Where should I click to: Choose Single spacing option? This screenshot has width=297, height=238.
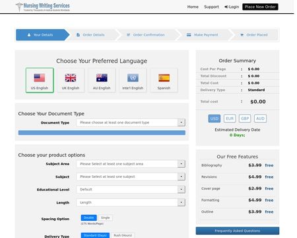click(105, 218)
